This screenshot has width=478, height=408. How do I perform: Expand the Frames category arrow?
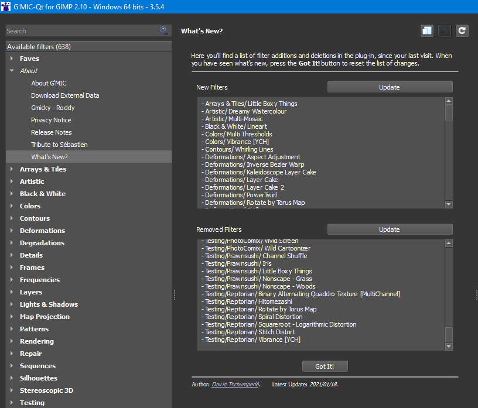pyautogui.click(x=12, y=268)
